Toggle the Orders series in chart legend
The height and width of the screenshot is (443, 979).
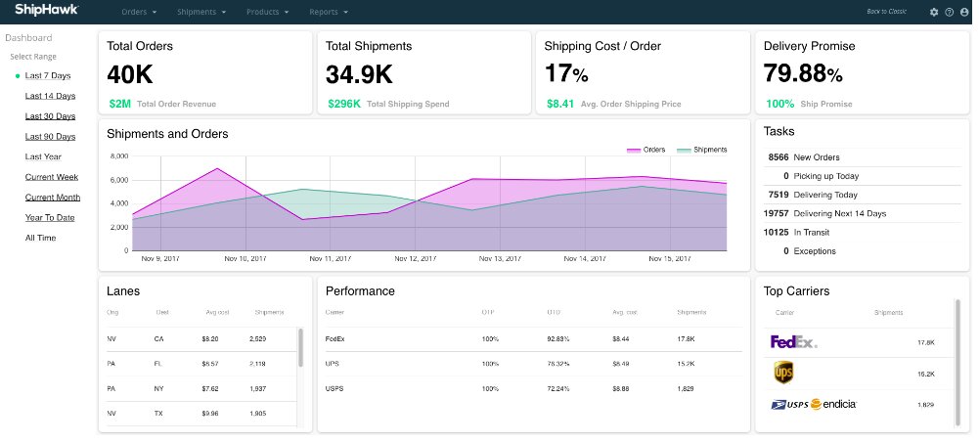tap(645, 150)
